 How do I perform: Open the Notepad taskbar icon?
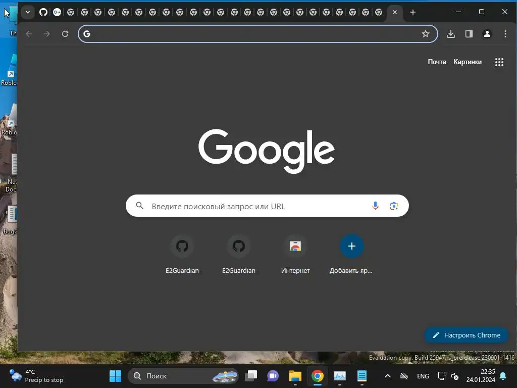[362, 376]
